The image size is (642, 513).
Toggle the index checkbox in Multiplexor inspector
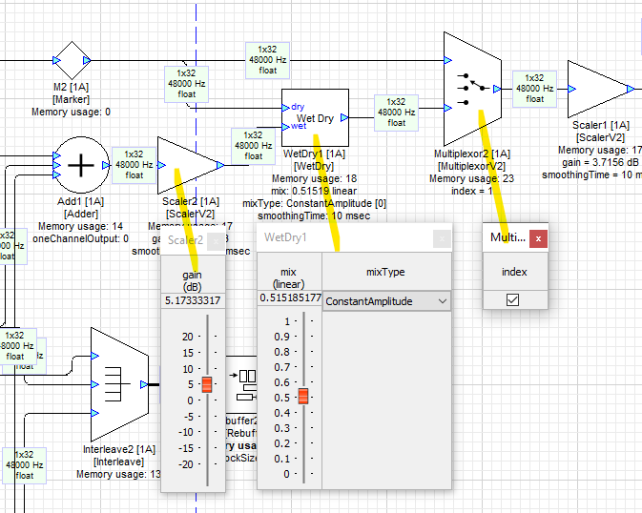pos(513,299)
